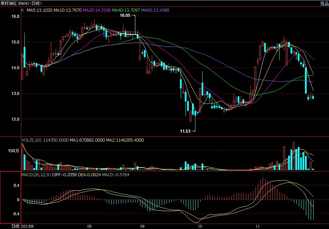Click the 11.53 low price annotation
Screen dimensions: 329x229
pyautogui.click(x=185, y=131)
